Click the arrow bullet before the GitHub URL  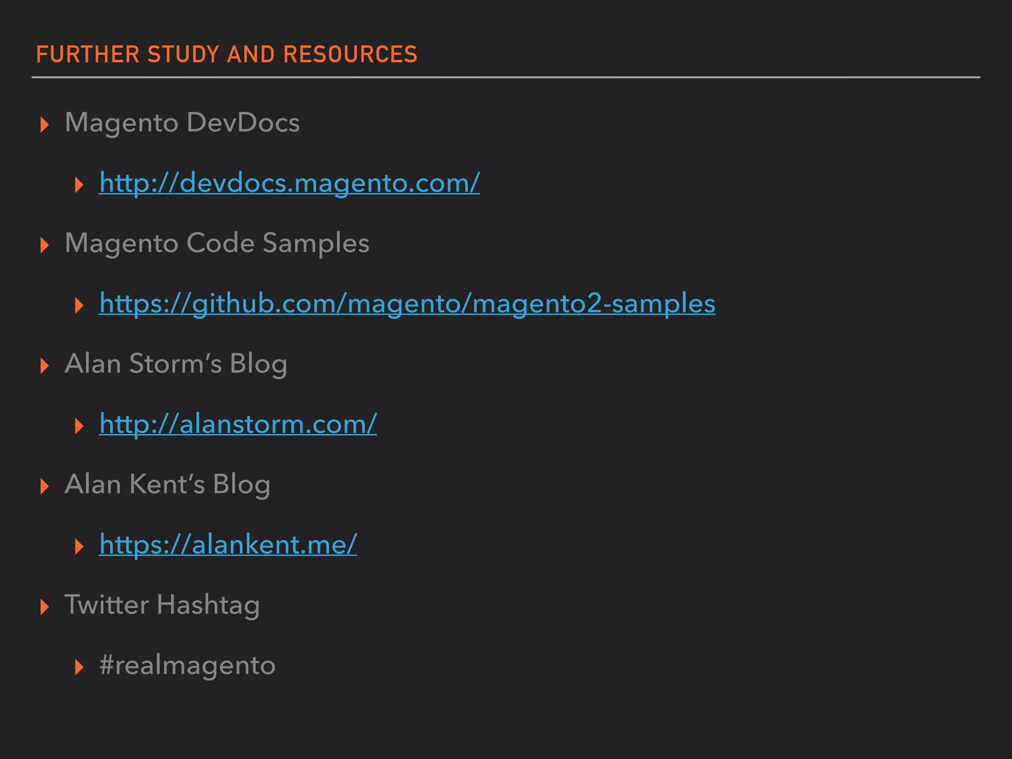[79, 305]
